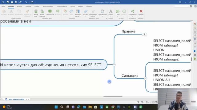Screen dimensions: 197x110
Task: Add a subtopic with Новая подтема
Action: point(42,13)
